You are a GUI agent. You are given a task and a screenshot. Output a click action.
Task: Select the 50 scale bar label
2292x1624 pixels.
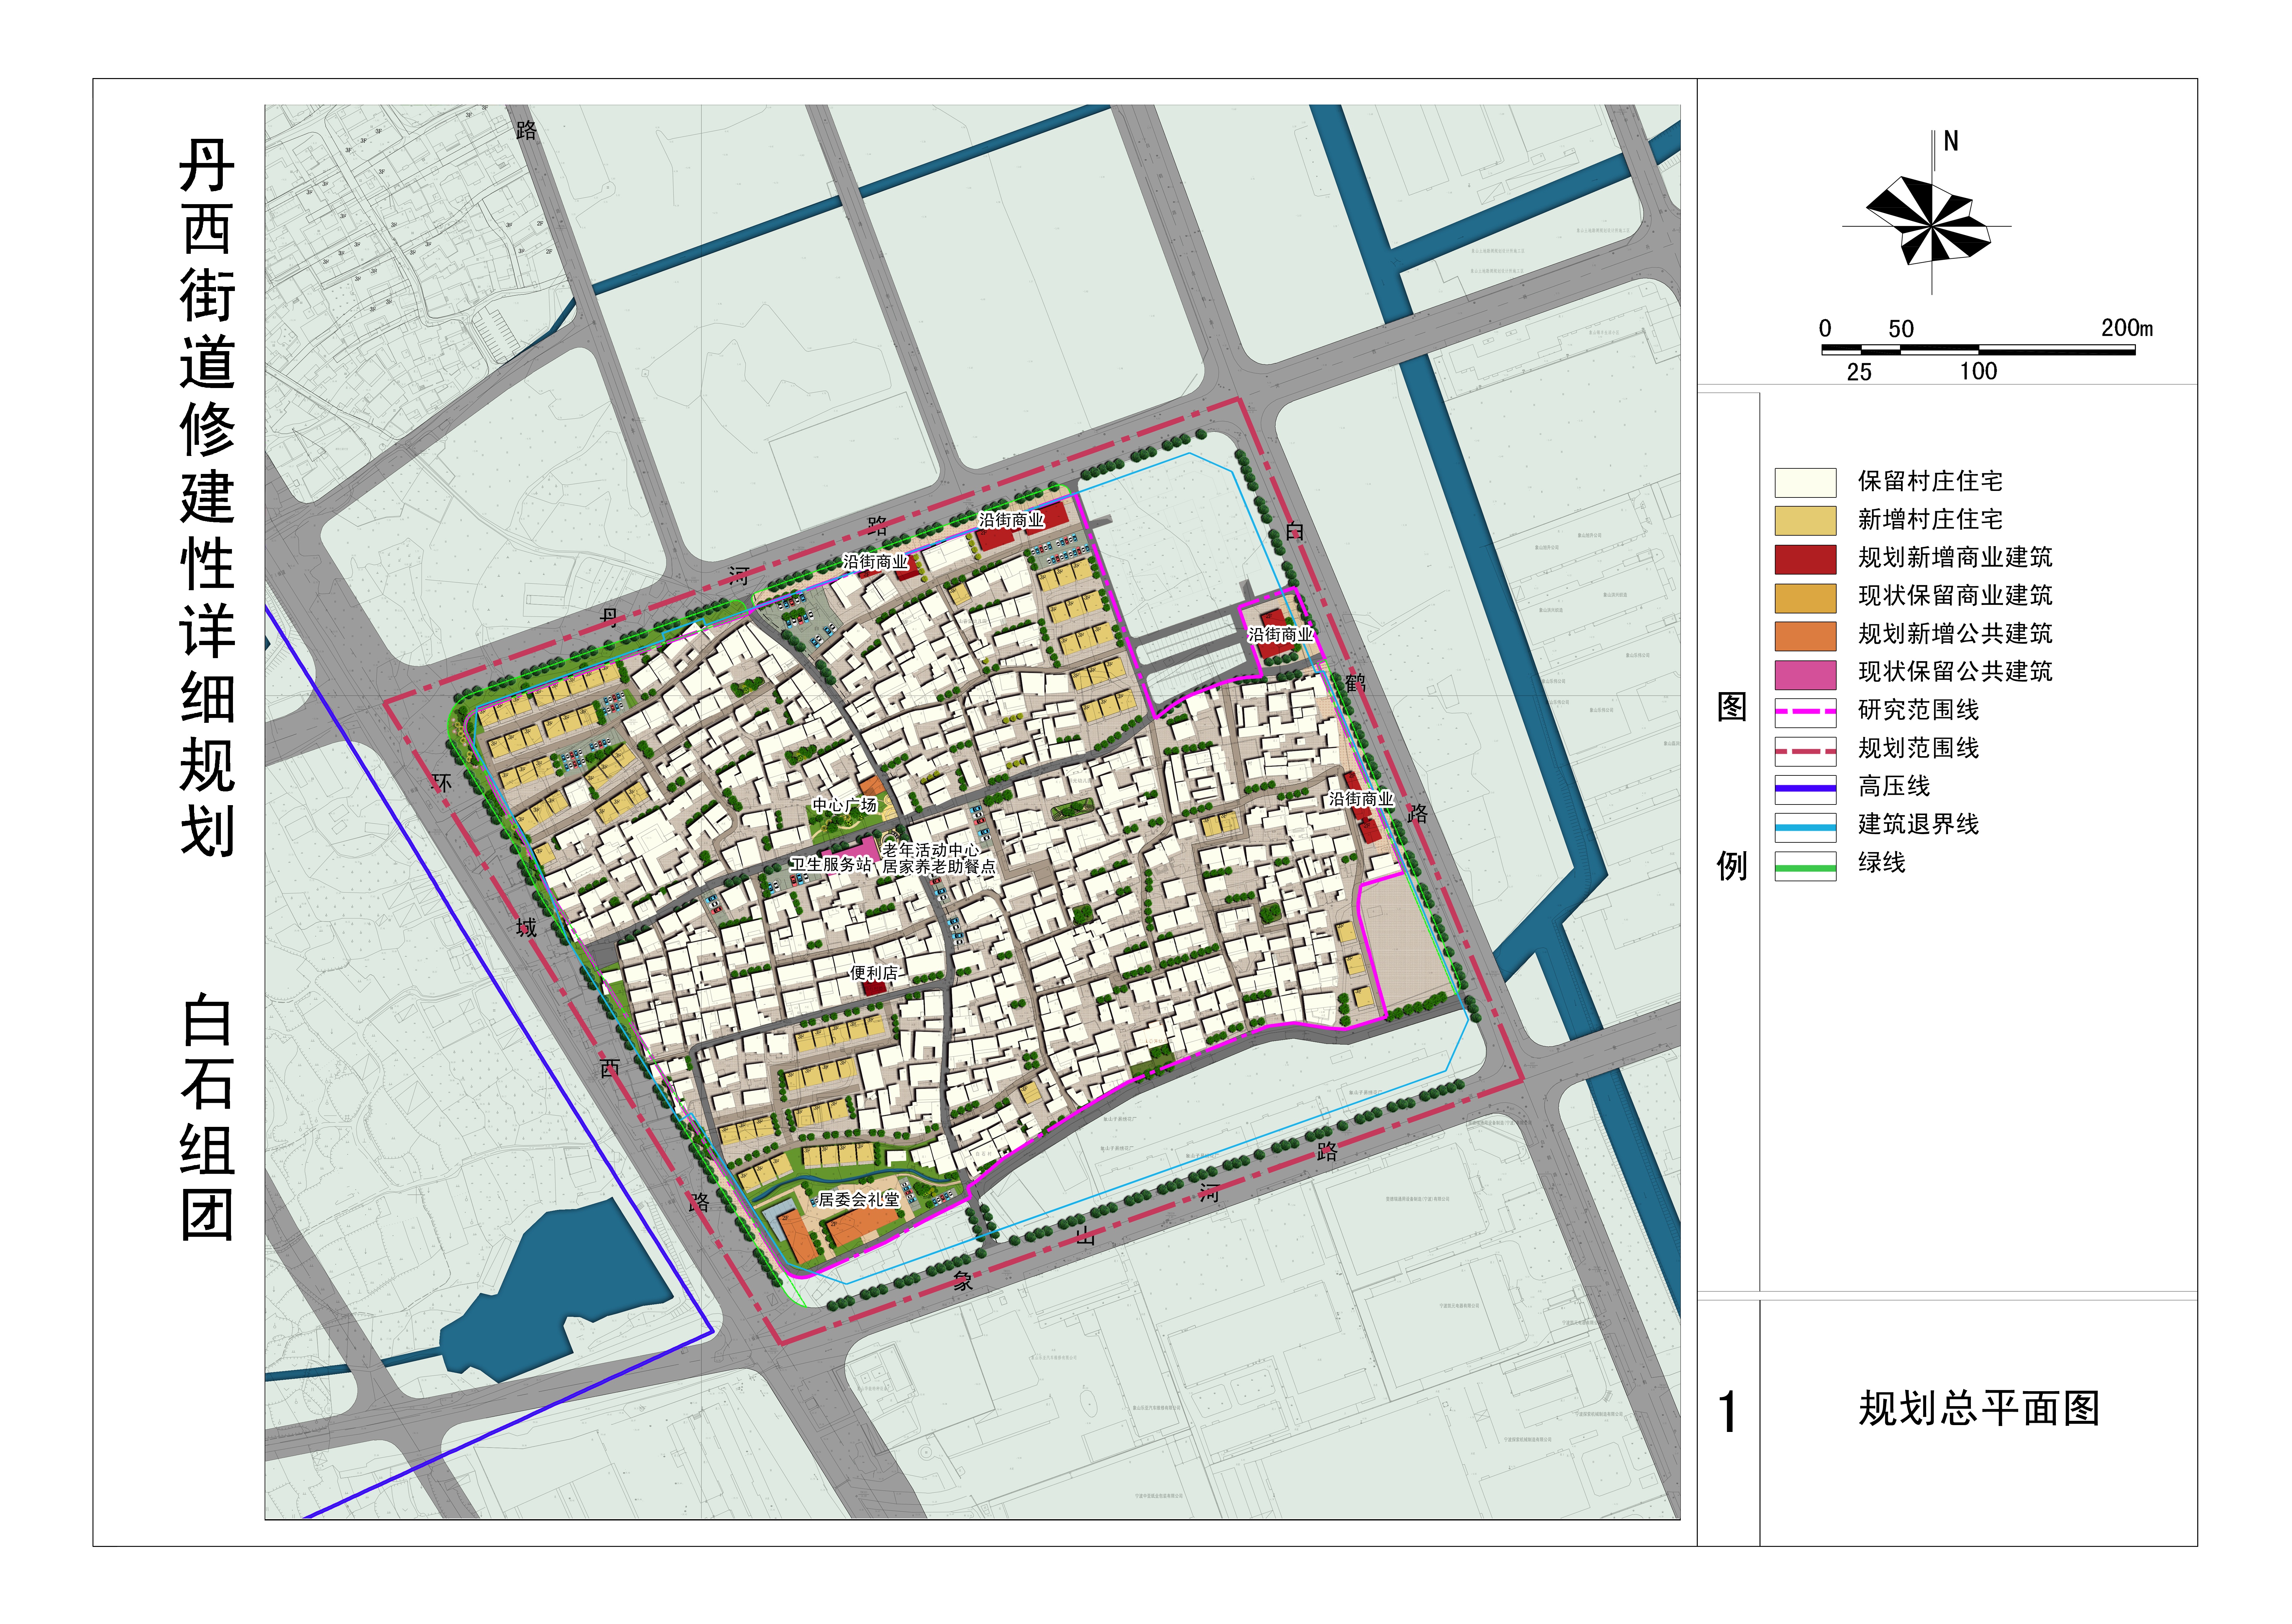click(x=1901, y=329)
